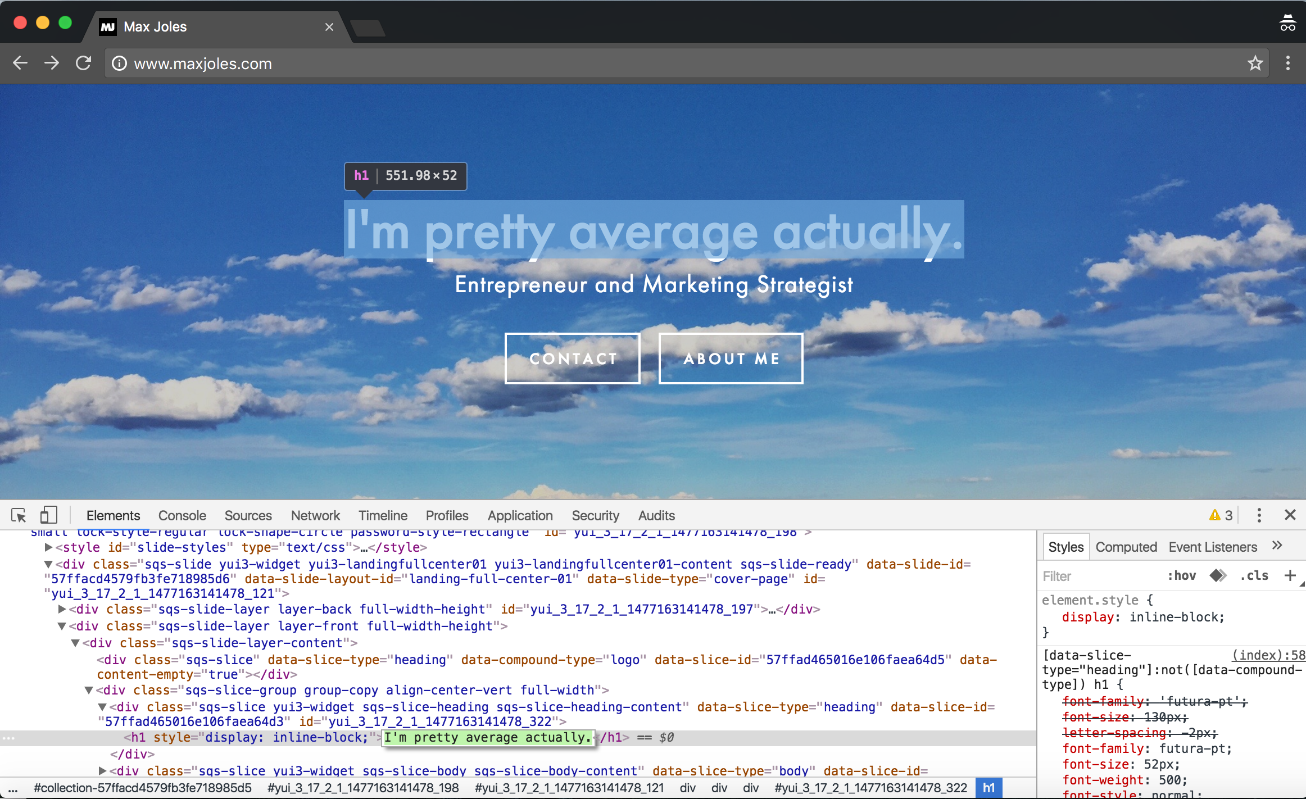
Task: Click the incognito icon at top right
Action: (x=1287, y=23)
